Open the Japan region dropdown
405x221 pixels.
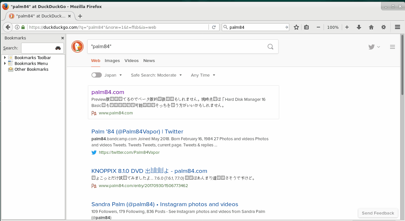pyautogui.click(x=113, y=75)
